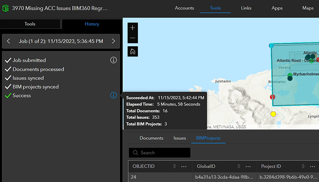Click the Atlantic Road - Corridor map label
The image size is (319, 182).
[298, 61]
